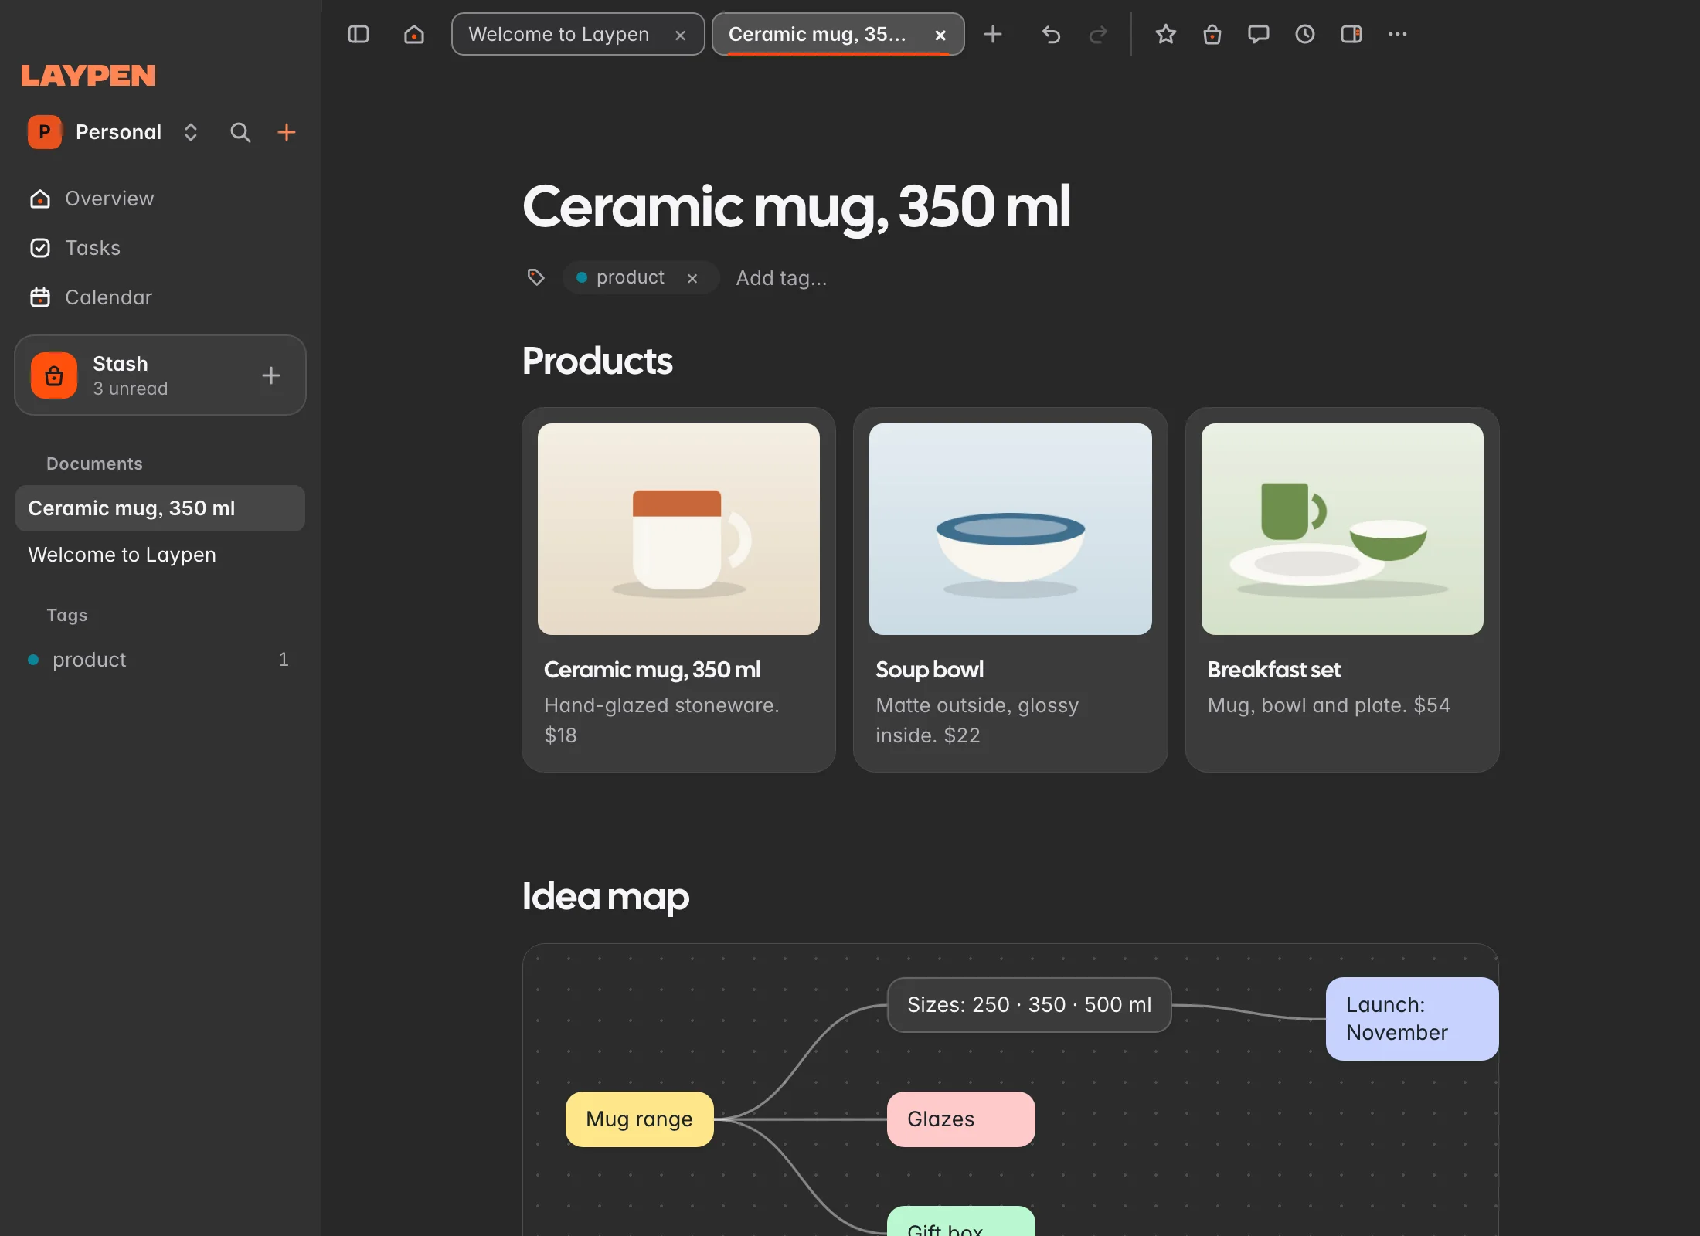Click the Products heading
The width and height of the screenshot is (1700, 1236).
click(x=597, y=361)
